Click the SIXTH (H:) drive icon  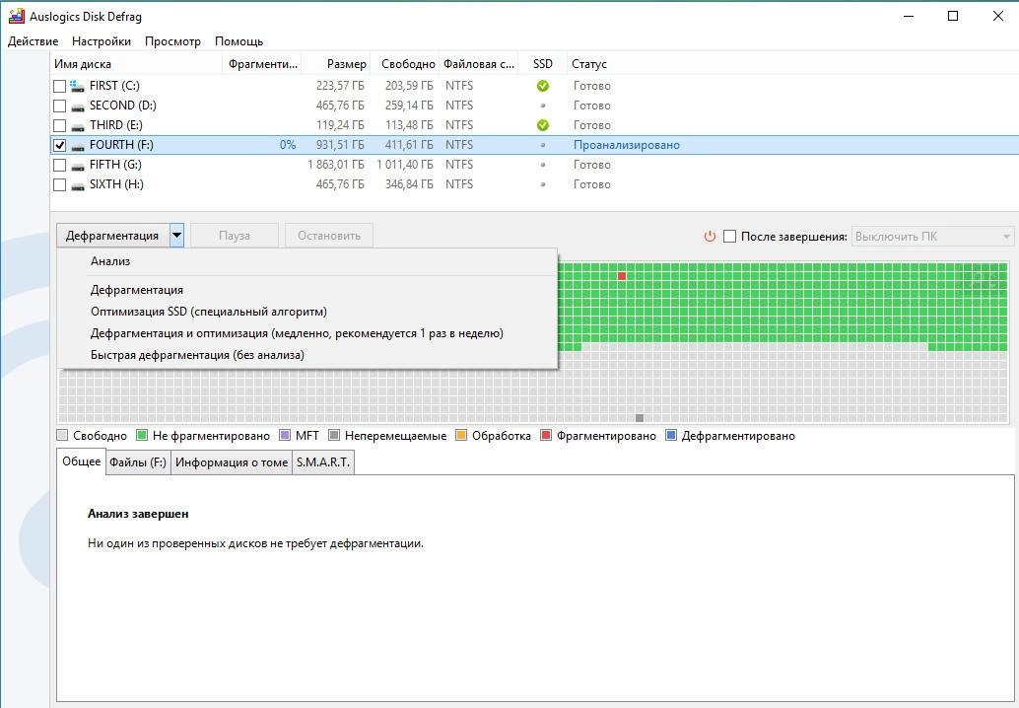[x=77, y=185]
